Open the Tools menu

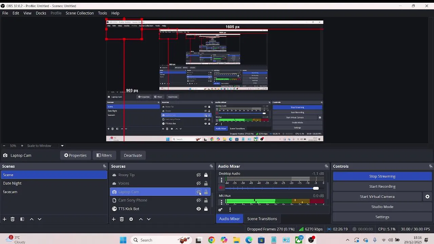[x=102, y=13]
